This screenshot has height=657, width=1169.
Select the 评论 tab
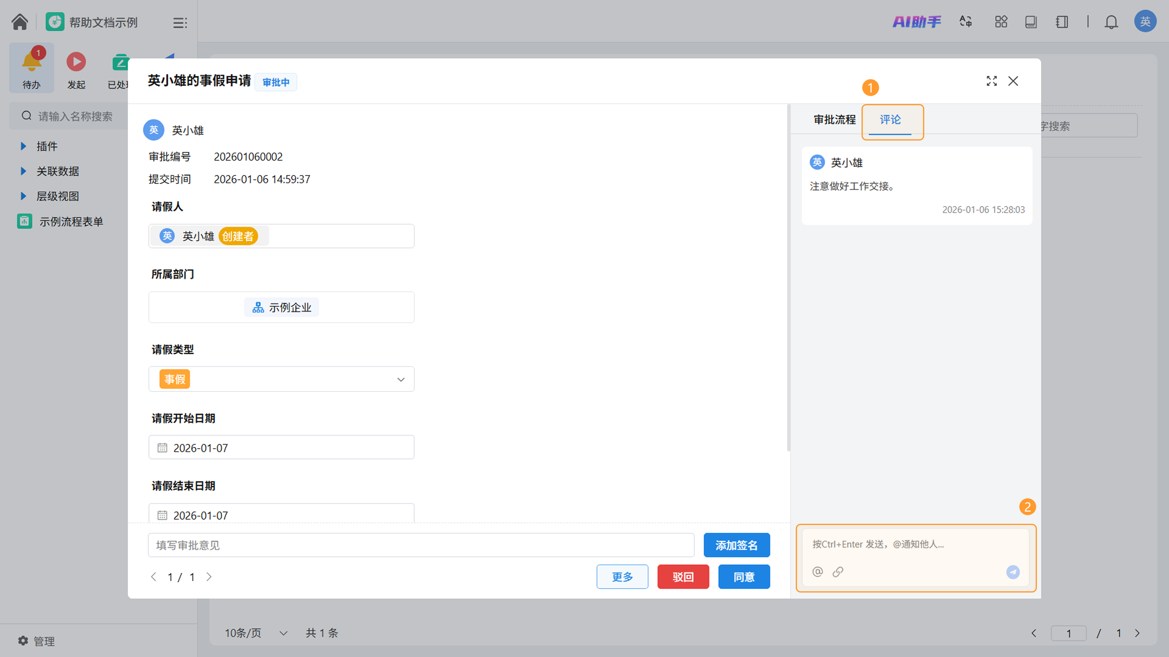coord(890,120)
